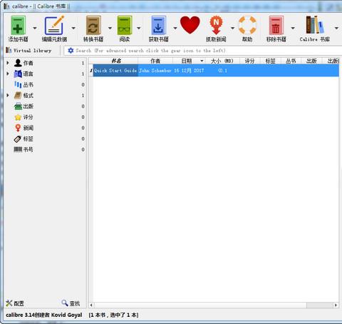The height and width of the screenshot is (324, 342).
Task: Click the 作者 person icon in sidebar
Action: coord(18,63)
